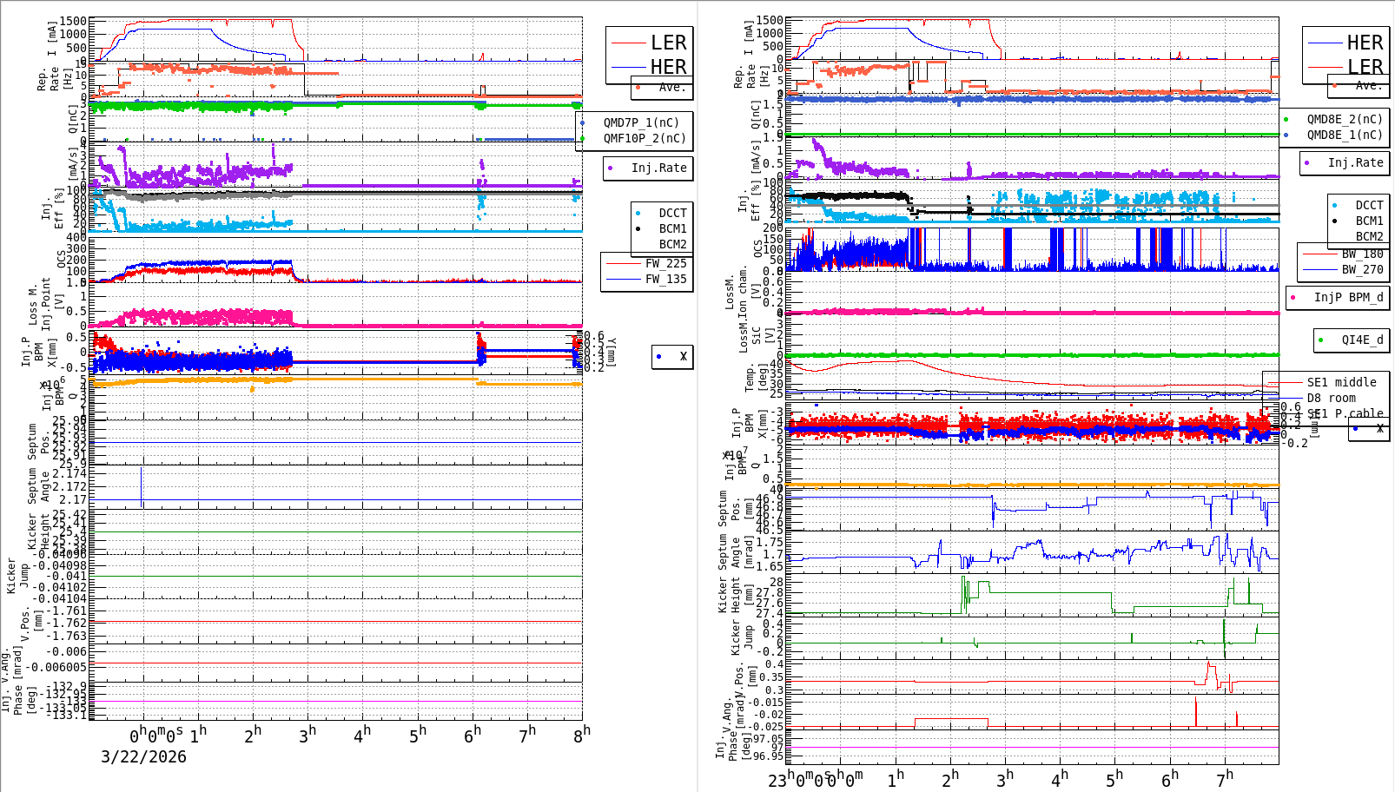
Task: Click the Kicker Height [mm] title in the right plot
Action: (735, 596)
